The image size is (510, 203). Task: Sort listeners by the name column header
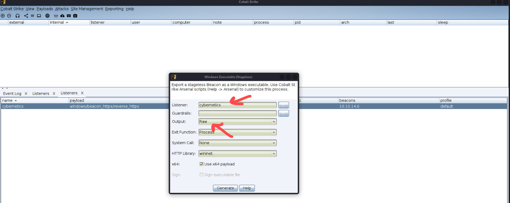35,100
